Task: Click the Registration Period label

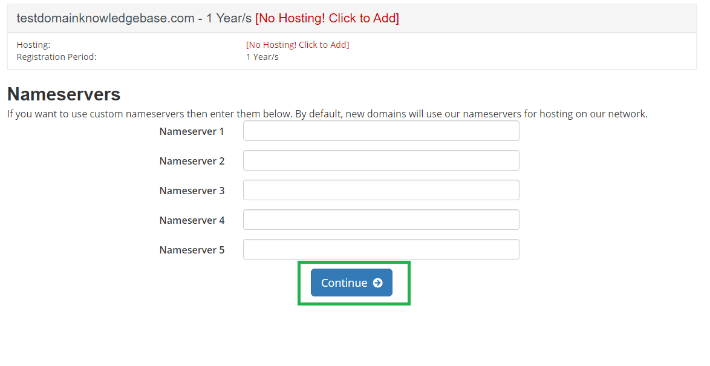Action: pos(57,57)
